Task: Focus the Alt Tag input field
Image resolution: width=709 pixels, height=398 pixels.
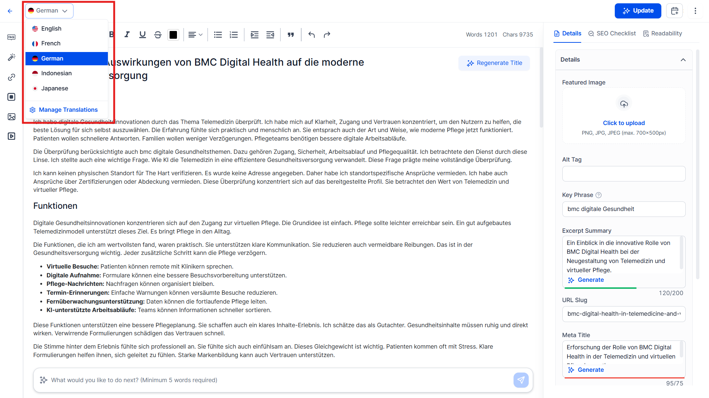Action: tap(624, 174)
